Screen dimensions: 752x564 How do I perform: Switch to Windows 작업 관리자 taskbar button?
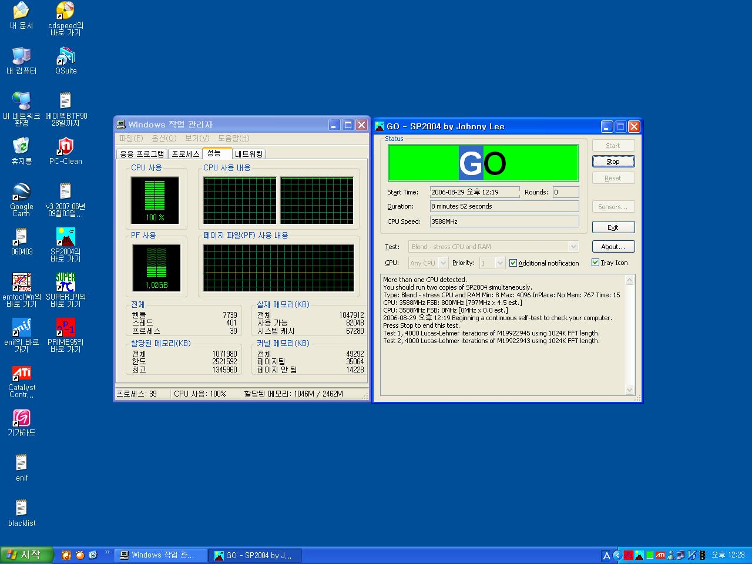pos(162,555)
